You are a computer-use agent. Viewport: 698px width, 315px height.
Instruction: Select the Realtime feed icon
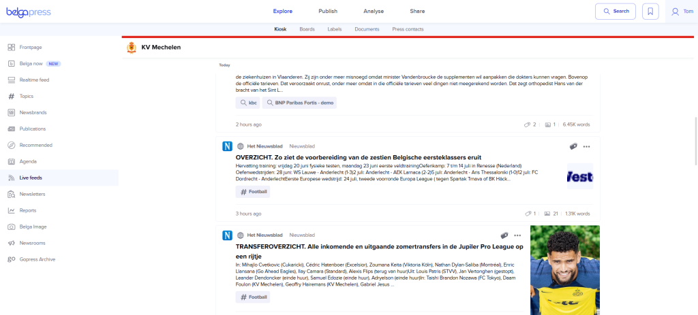[x=12, y=80]
